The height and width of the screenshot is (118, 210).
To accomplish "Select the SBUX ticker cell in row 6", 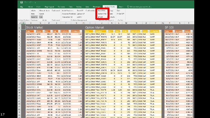I will (40, 43).
